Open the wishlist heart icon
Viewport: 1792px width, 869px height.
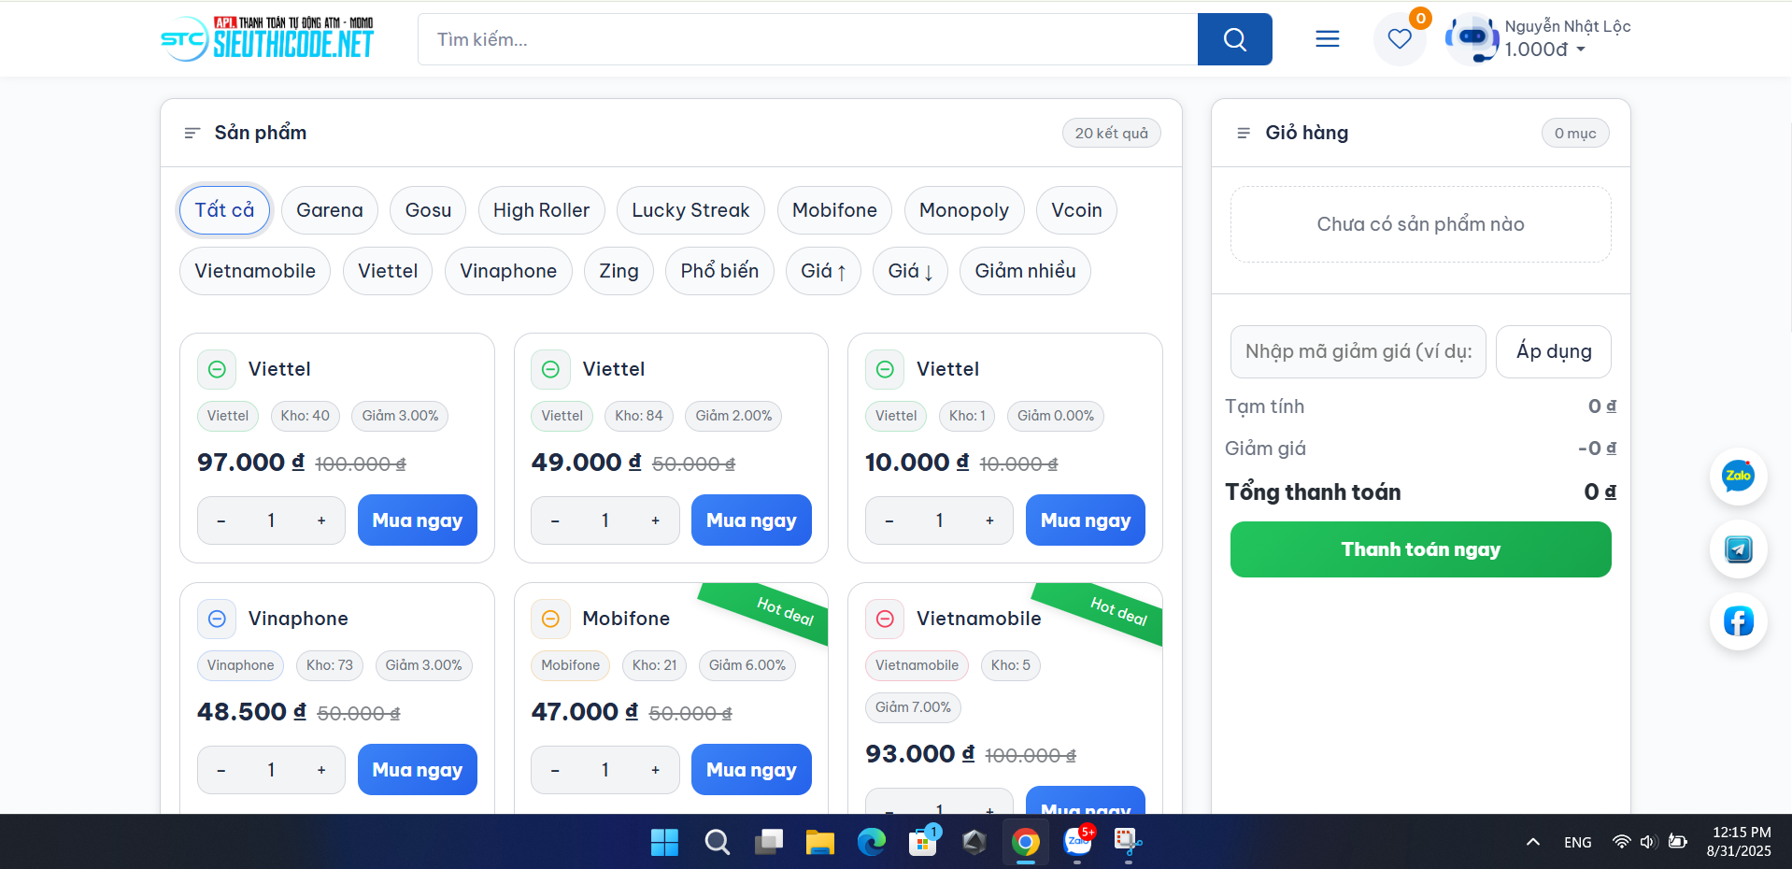click(x=1399, y=39)
